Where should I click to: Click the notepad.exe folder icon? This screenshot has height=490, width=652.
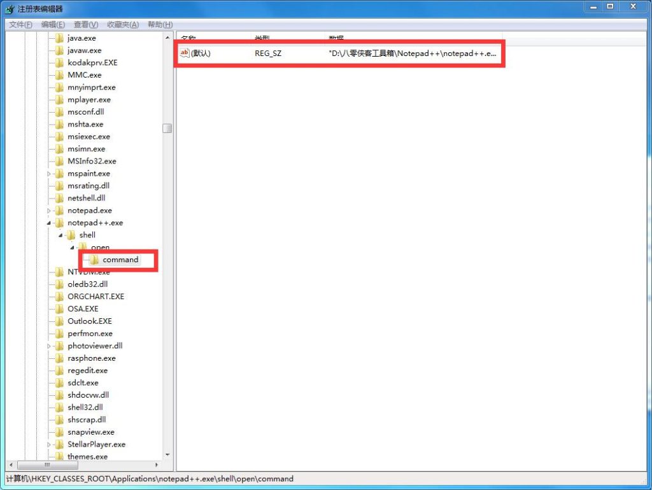(x=59, y=210)
